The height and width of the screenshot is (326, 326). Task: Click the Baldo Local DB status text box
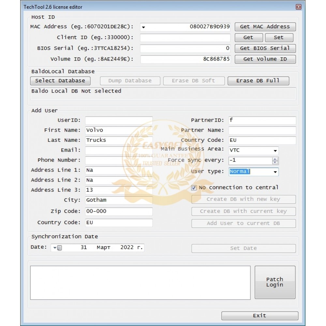163,94
